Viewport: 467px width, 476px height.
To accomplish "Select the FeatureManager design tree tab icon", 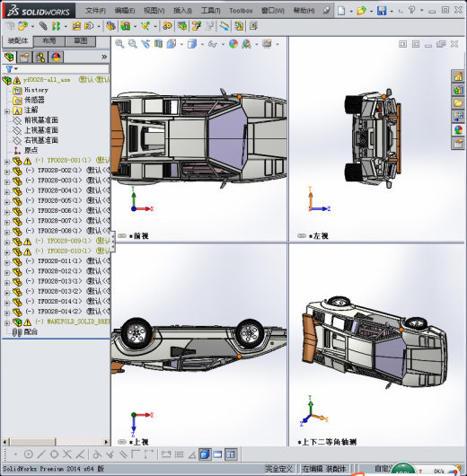I will point(9,57).
